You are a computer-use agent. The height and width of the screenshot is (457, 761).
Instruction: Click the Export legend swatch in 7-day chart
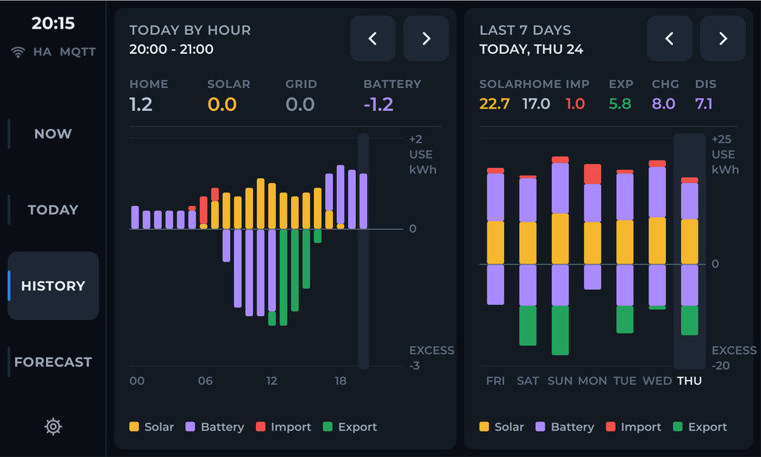tap(678, 426)
